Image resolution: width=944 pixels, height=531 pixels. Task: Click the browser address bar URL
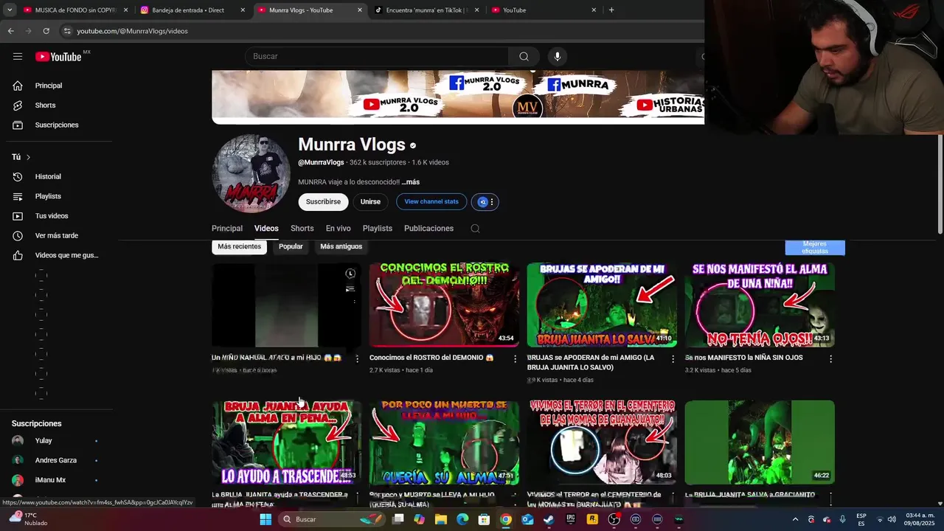[x=133, y=31]
